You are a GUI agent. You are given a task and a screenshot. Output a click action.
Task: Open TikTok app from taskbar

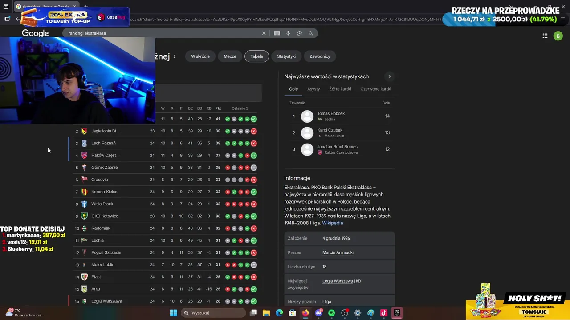(x=384, y=313)
